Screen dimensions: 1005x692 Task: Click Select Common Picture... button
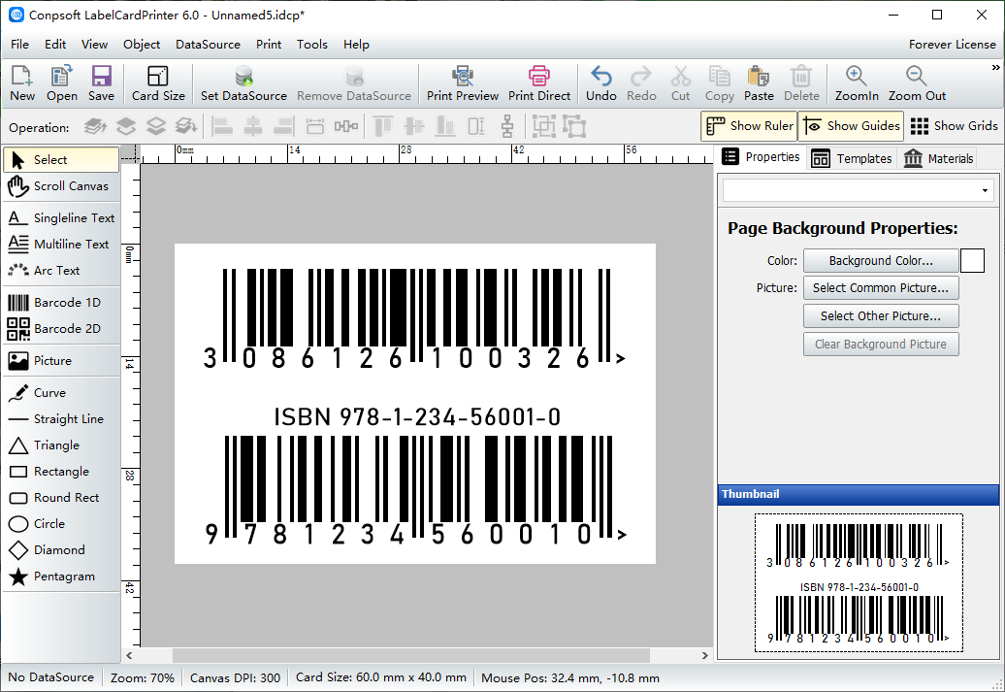pyautogui.click(x=881, y=288)
